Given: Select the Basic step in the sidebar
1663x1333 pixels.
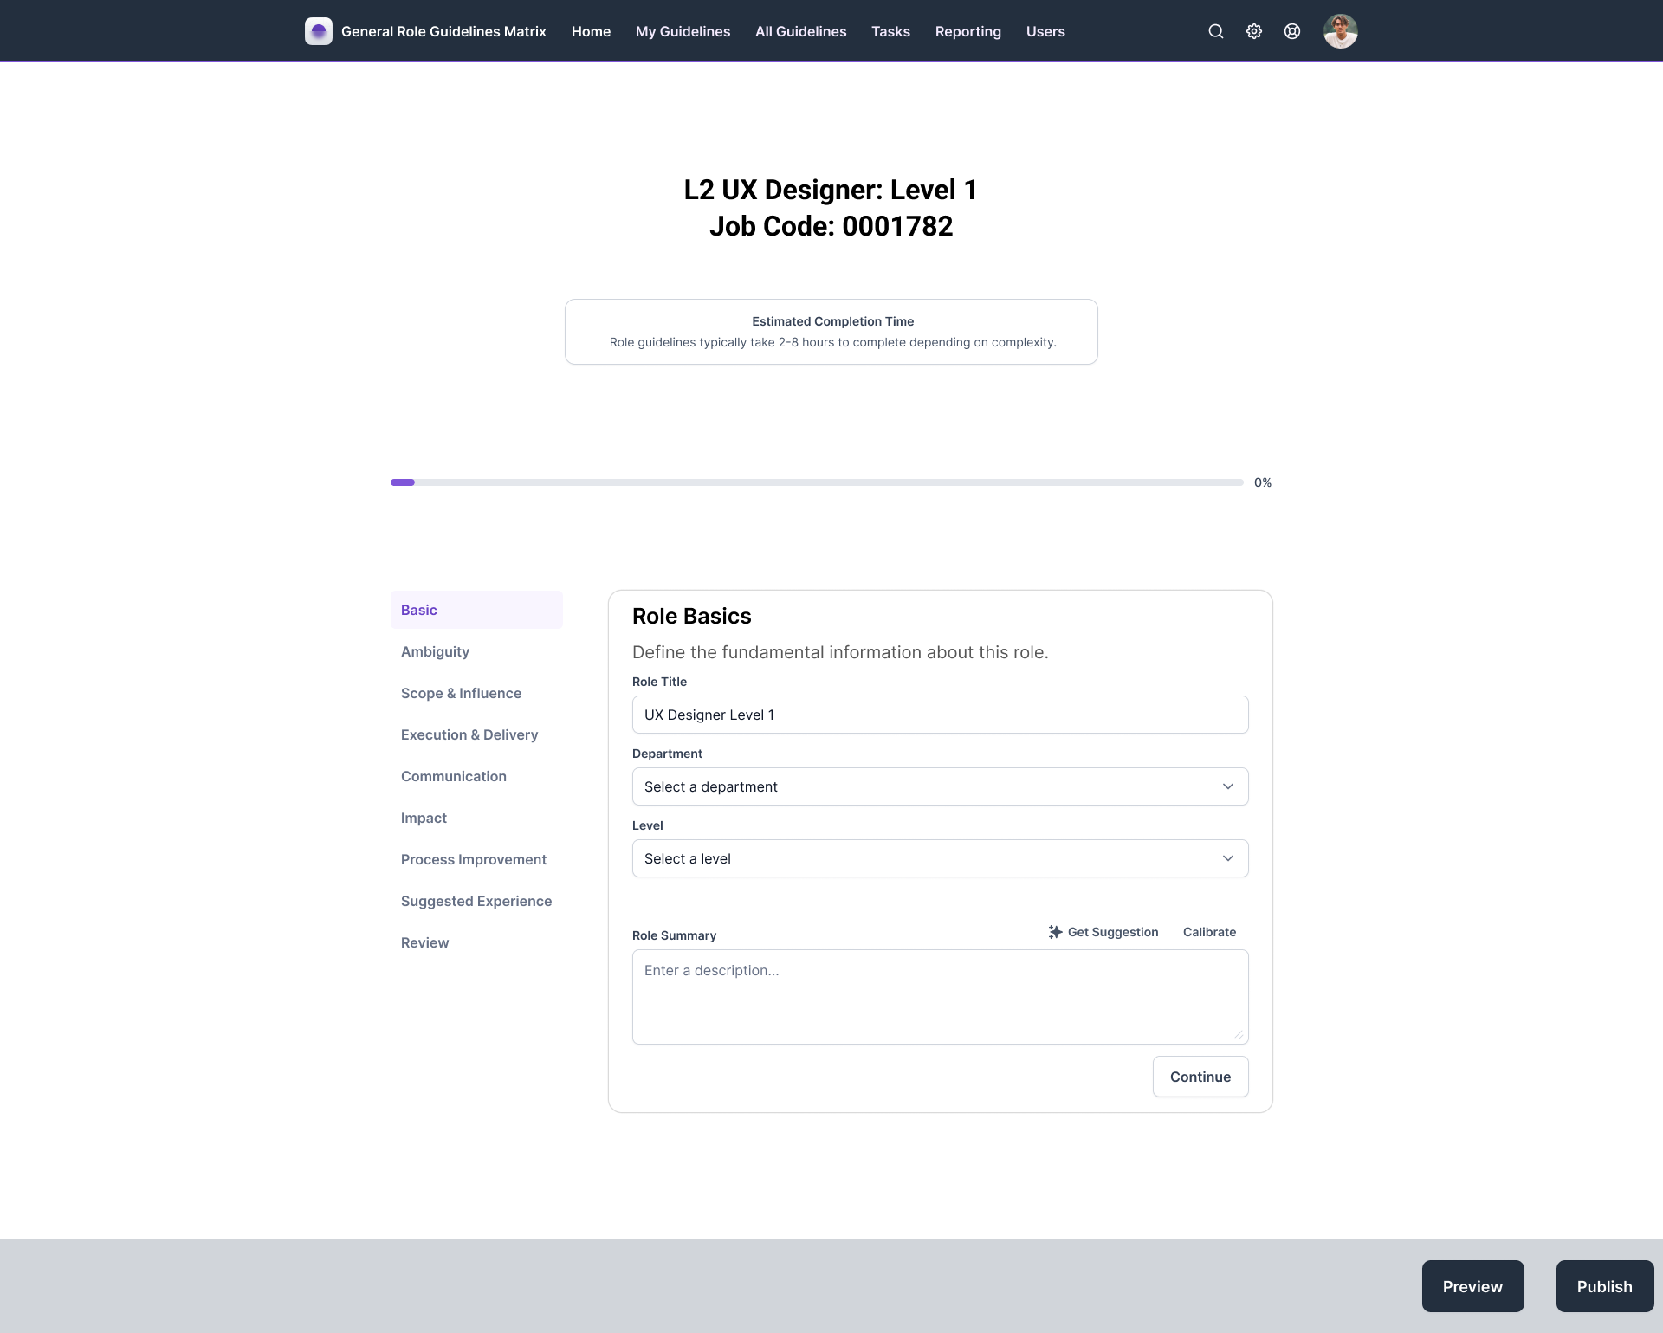Looking at the screenshot, I should [x=476, y=610].
